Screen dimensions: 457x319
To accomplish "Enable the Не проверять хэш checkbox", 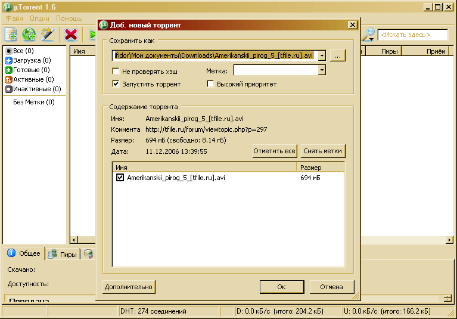I will (116, 71).
